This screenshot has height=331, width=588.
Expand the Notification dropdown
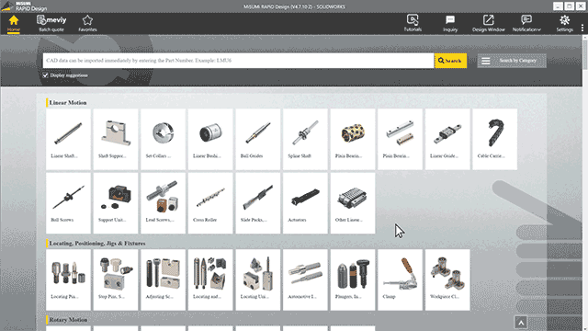tap(526, 23)
